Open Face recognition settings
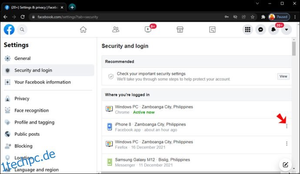300x174 pixels. click(x=48, y=110)
